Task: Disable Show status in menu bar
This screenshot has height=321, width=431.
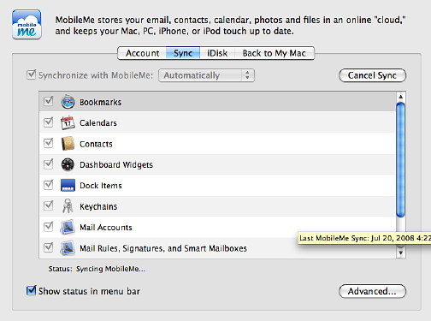Action: pos(31,290)
